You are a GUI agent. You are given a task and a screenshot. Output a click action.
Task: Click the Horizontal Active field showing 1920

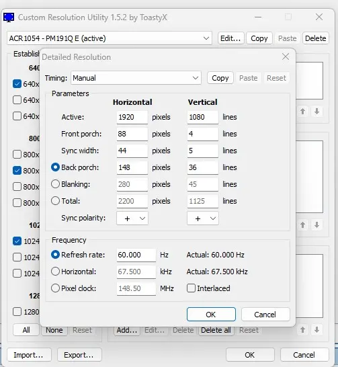click(132, 117)
